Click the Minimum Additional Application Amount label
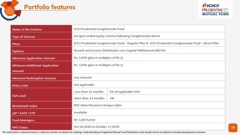 coord(35,68)
